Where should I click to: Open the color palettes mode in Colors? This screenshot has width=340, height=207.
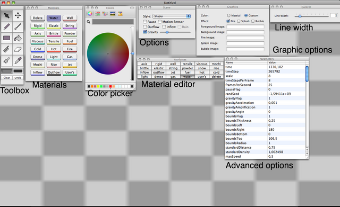coord(105,14)
